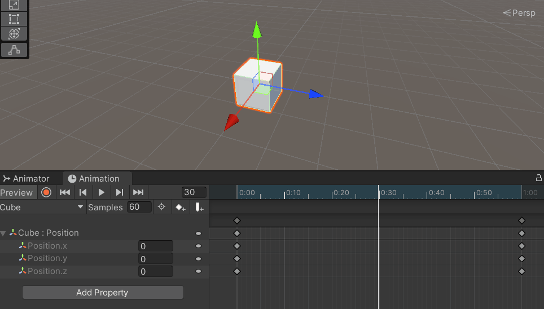Open the Position.z property options menu
The width and height of the screenshot is (544, 309).
pyautogui.click(x=199, y=271)
